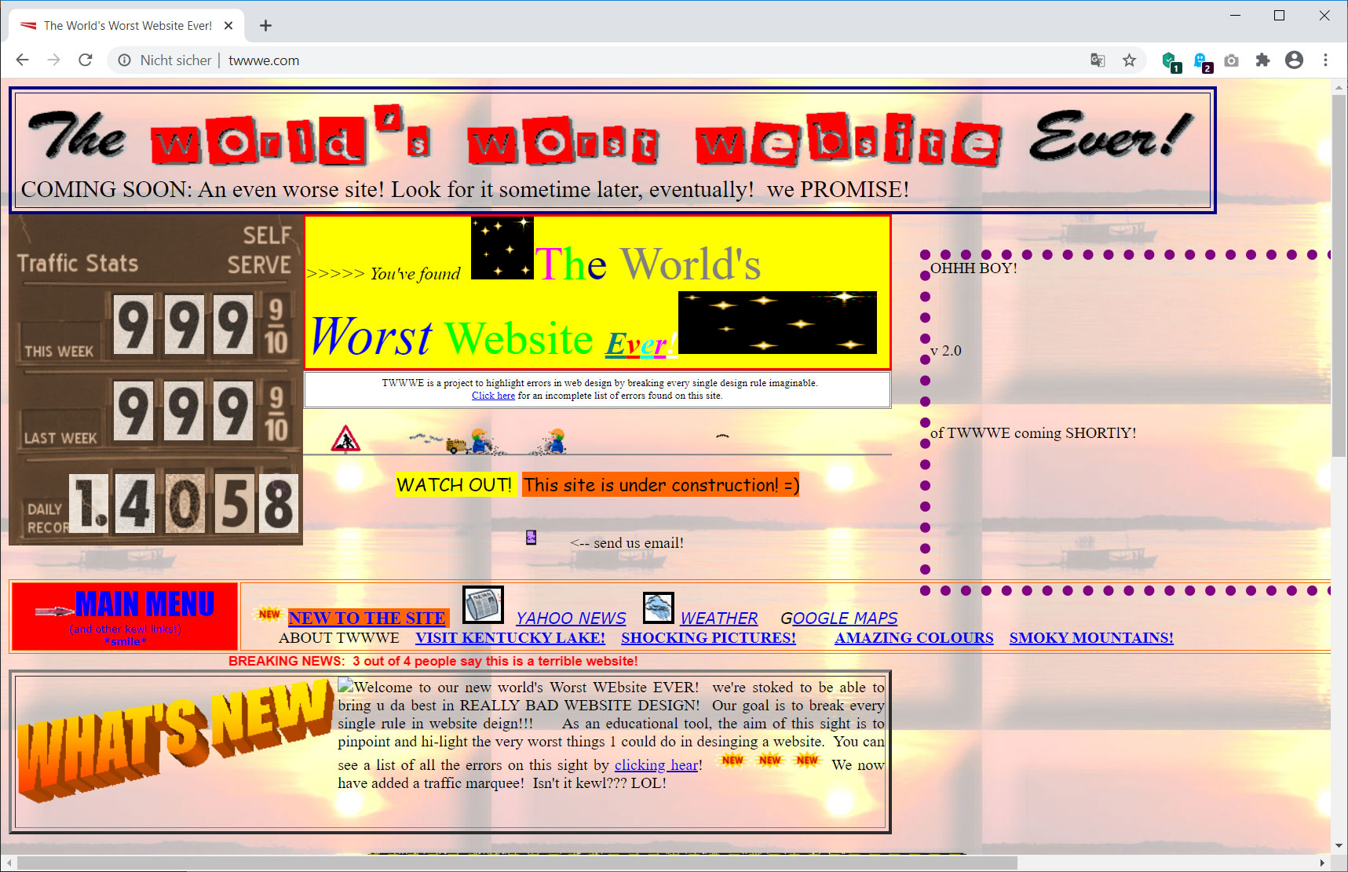This screenshot has width=1348, height=872.
Task: Follow the 'Click here' errors list link
Action: coord(493,396)
